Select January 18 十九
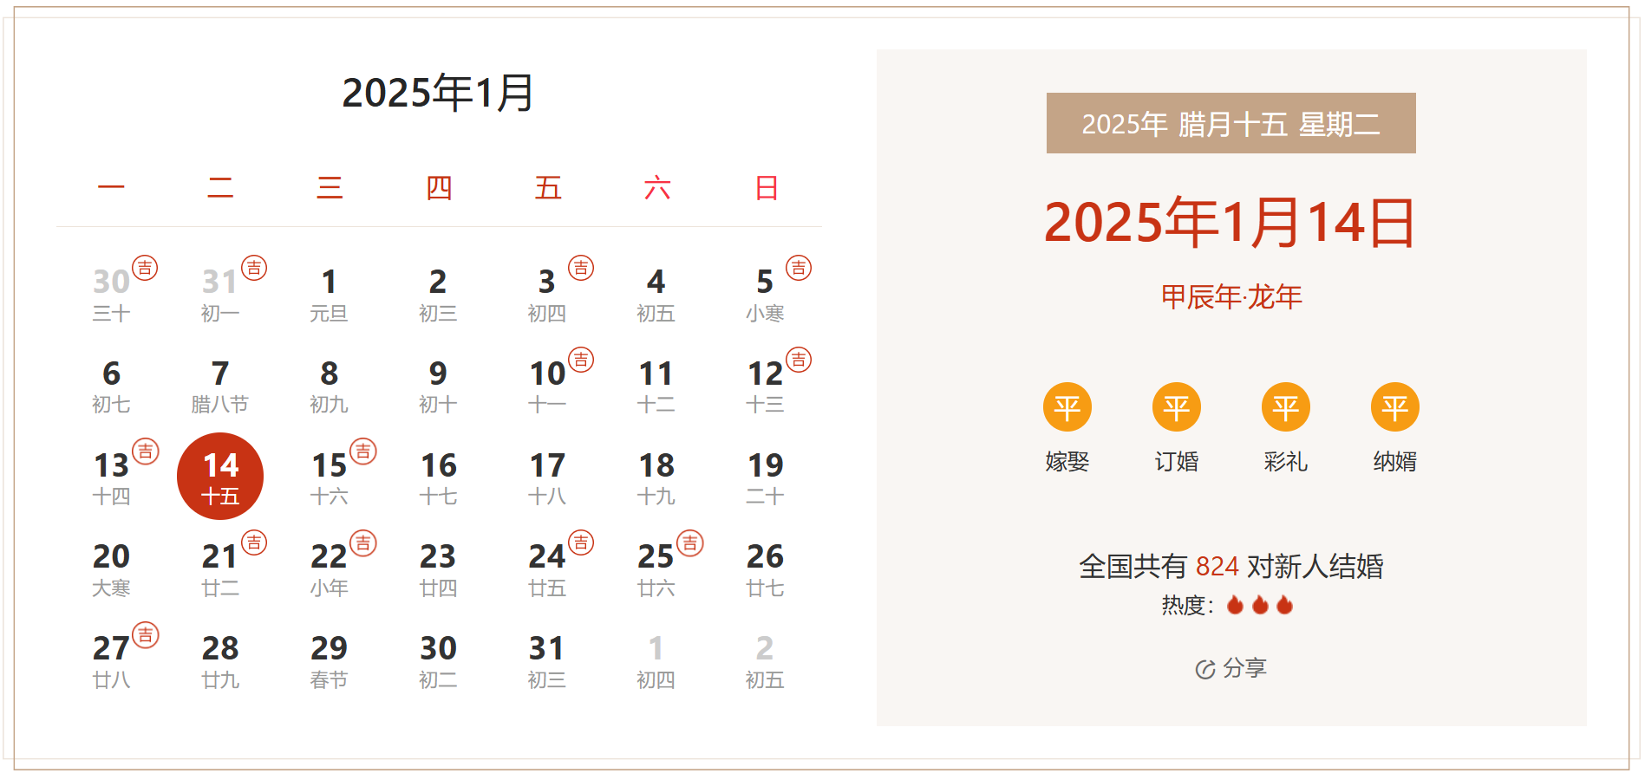 click(x=656, y=478)
